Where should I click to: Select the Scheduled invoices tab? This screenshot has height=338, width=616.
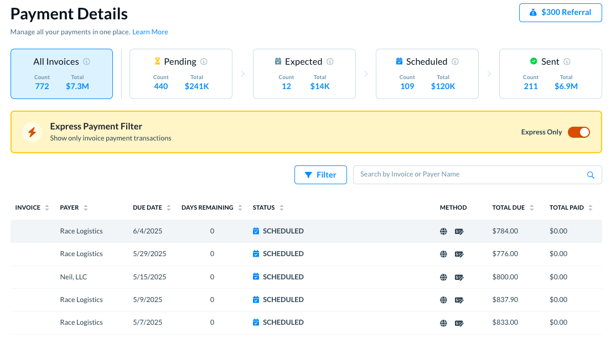pyautogui.click(x=427, y=74)
